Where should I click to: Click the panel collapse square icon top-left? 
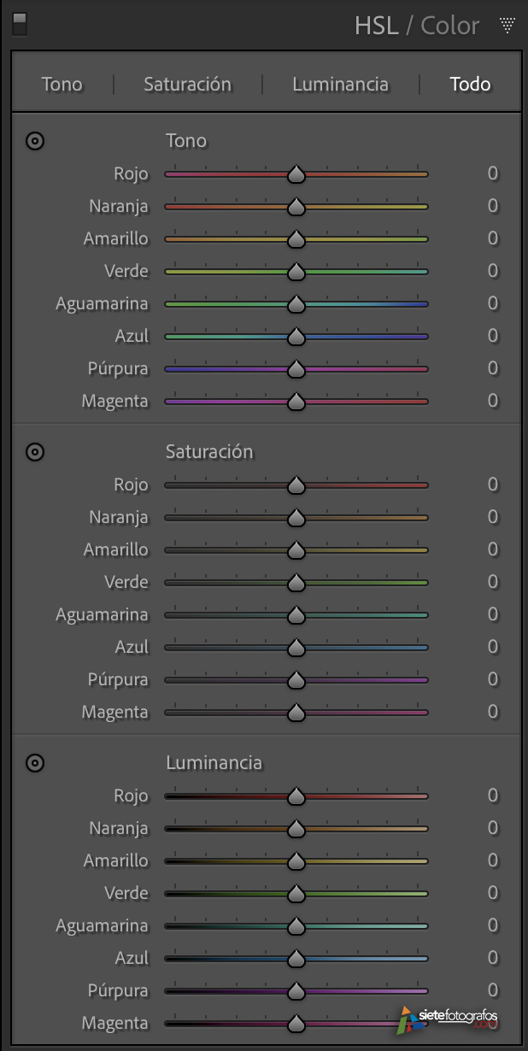point(20,24)
